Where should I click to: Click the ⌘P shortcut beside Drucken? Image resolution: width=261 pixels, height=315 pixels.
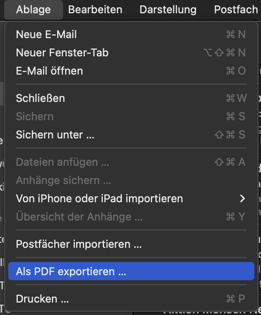236,298
